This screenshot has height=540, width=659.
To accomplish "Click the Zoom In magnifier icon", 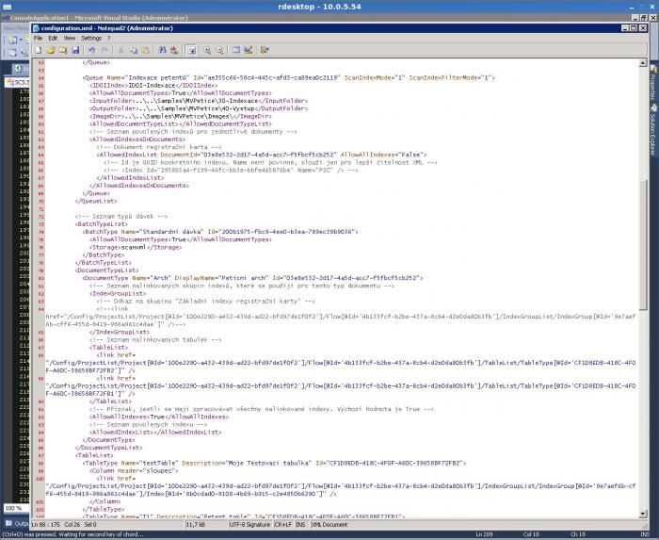I will pos(207,50).
